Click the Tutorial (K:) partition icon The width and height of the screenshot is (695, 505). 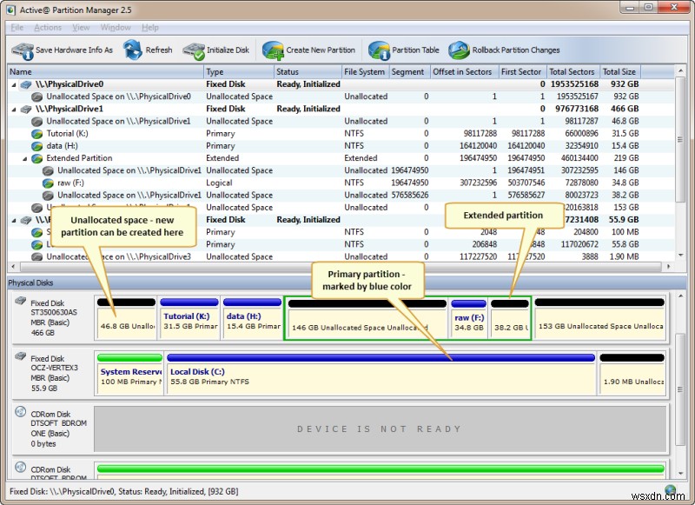click(x=36, y=134)
